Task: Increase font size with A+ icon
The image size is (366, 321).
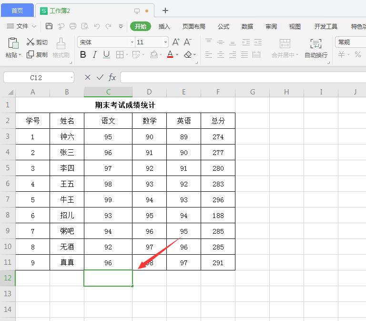Action: click(176, 42)
